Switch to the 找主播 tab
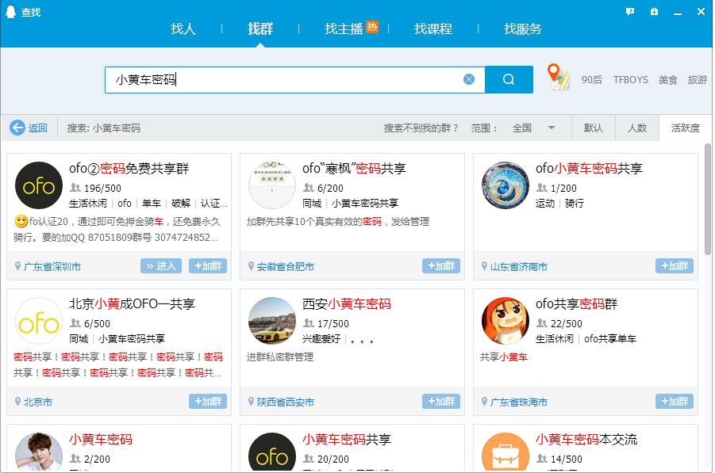The height and width of the screenshot is (473, 715). click(344, 29)
